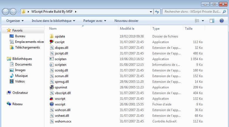Open the address bar history dropdown
The image size is (229, 127).
coord(151,12)
